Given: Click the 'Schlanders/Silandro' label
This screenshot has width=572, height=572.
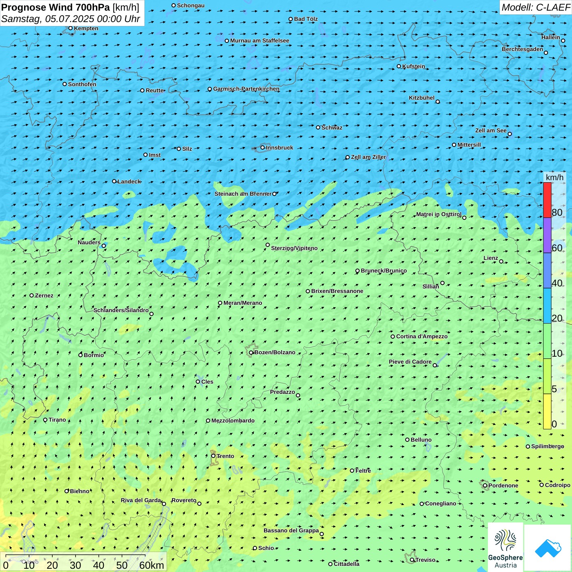Looking at the screenshot, I should [121, 310].
